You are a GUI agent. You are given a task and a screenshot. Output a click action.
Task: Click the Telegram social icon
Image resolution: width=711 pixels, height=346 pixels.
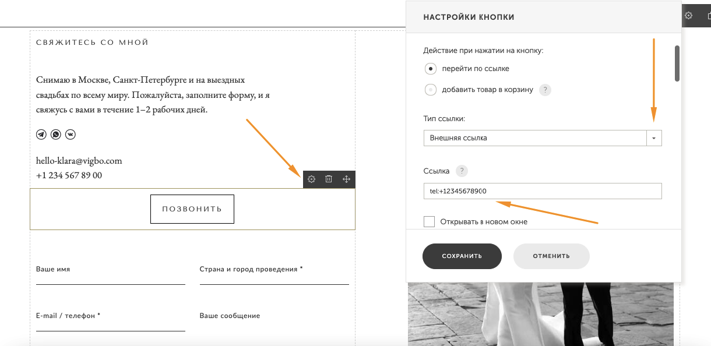point(41,135)
